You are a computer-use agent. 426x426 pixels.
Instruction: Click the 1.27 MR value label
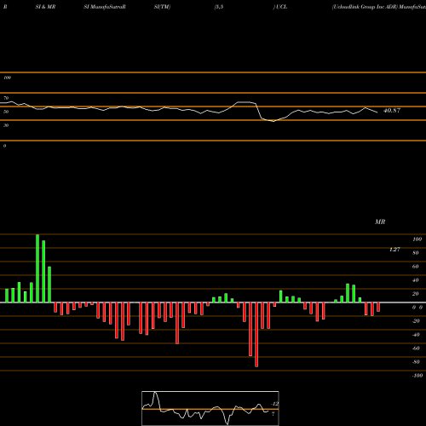(394, 250)
